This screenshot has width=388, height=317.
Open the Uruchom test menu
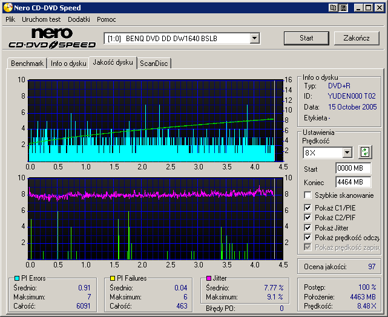coord(41,19)
